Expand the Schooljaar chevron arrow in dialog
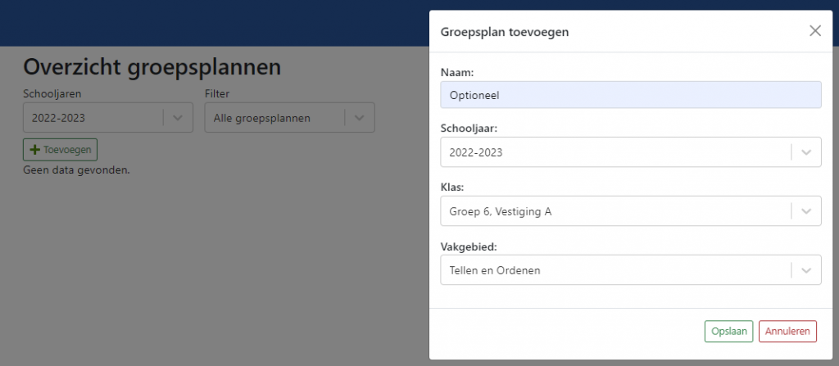This screenshot has height=366, width=839. (806, 152)
